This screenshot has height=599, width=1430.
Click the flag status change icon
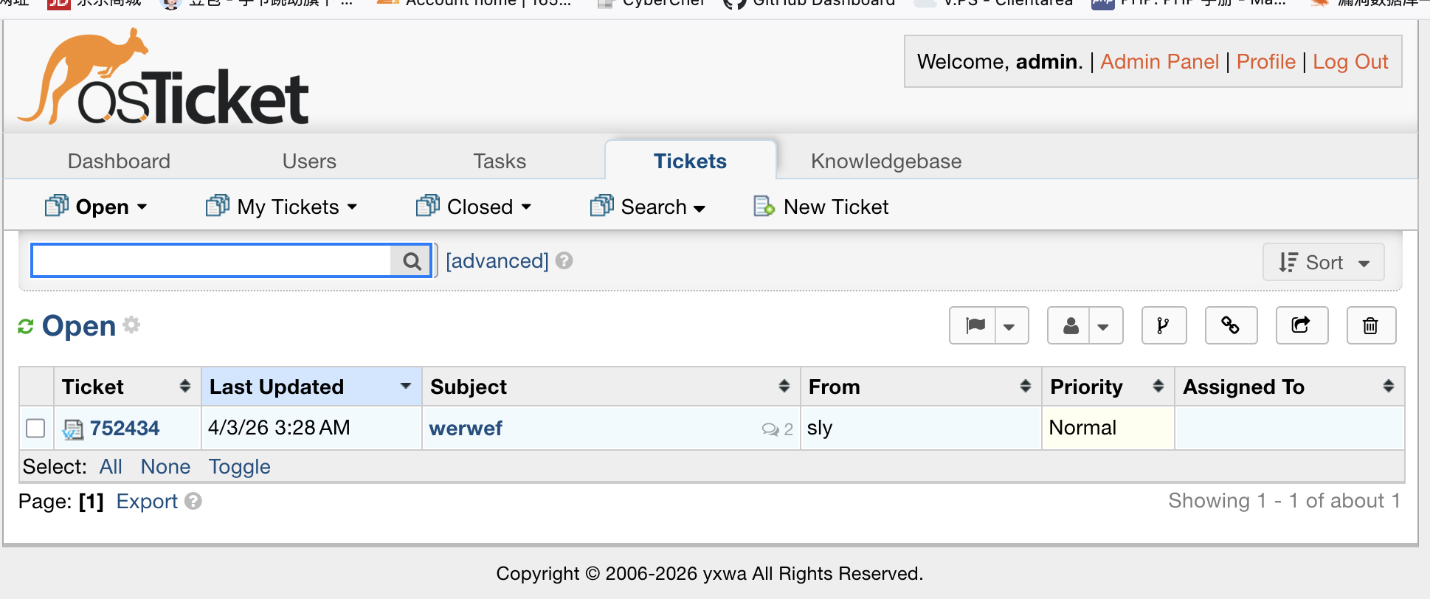[975, 325]
